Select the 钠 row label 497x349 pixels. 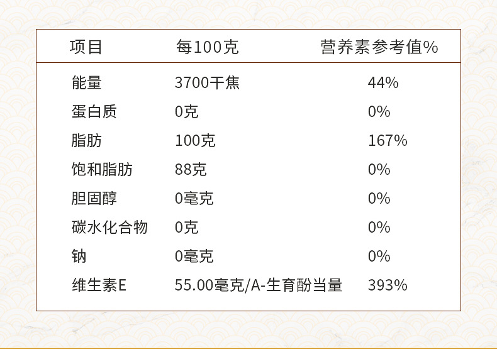79,256
